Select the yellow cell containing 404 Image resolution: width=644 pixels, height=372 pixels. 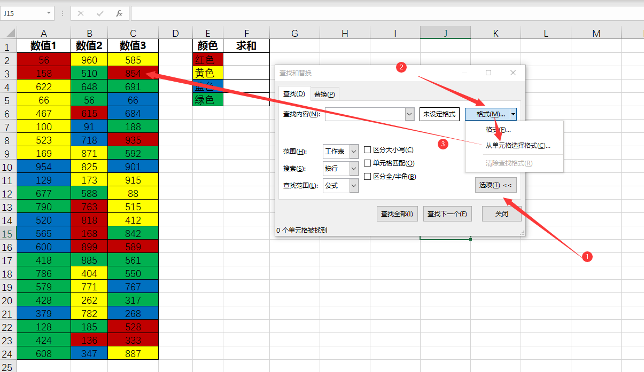pyautogui.click(x=89, y=273)
